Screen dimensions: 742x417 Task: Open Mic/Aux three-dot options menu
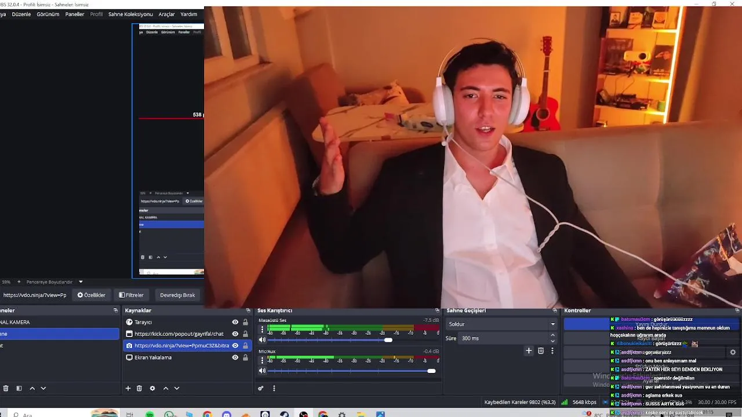coord(262,360)
